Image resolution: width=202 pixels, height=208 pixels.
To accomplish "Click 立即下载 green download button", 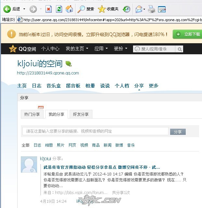I will [x=187, y=34].
